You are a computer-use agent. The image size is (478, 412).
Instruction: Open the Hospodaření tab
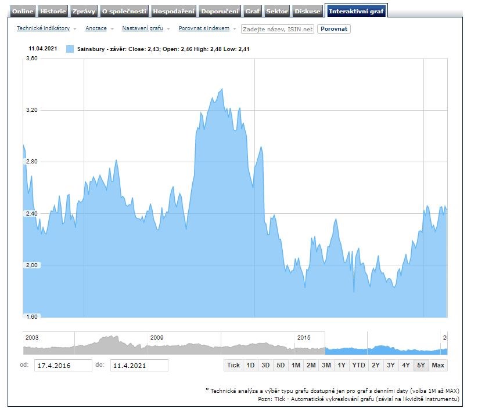click(174, 11)
